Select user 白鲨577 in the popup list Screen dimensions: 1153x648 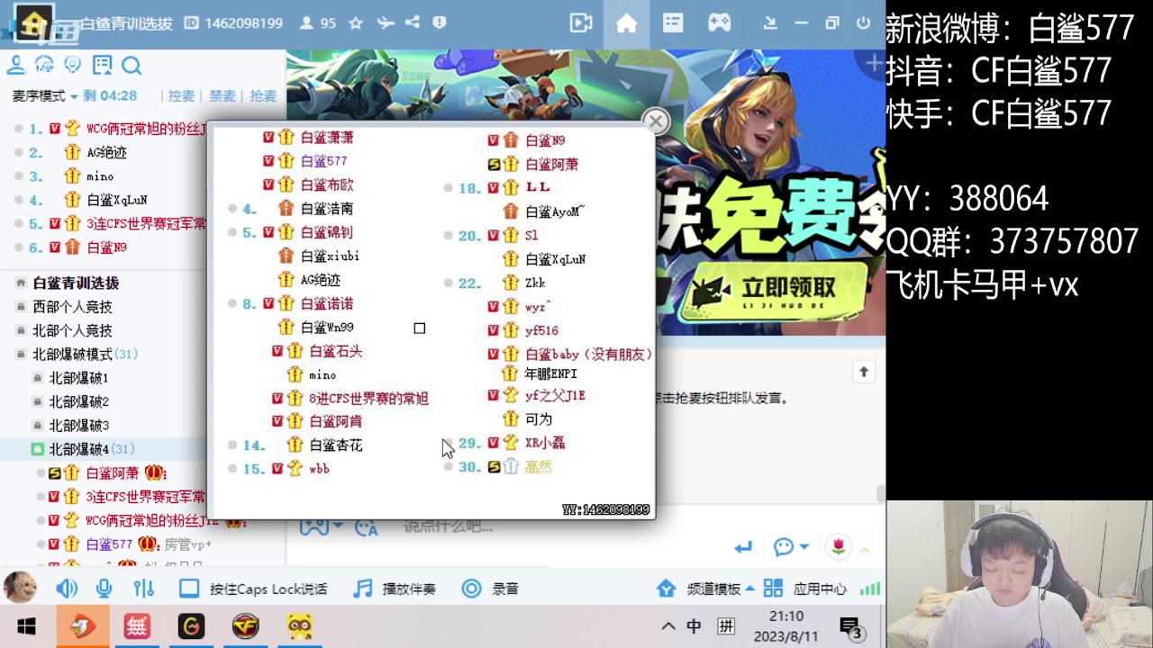point(323,161)
